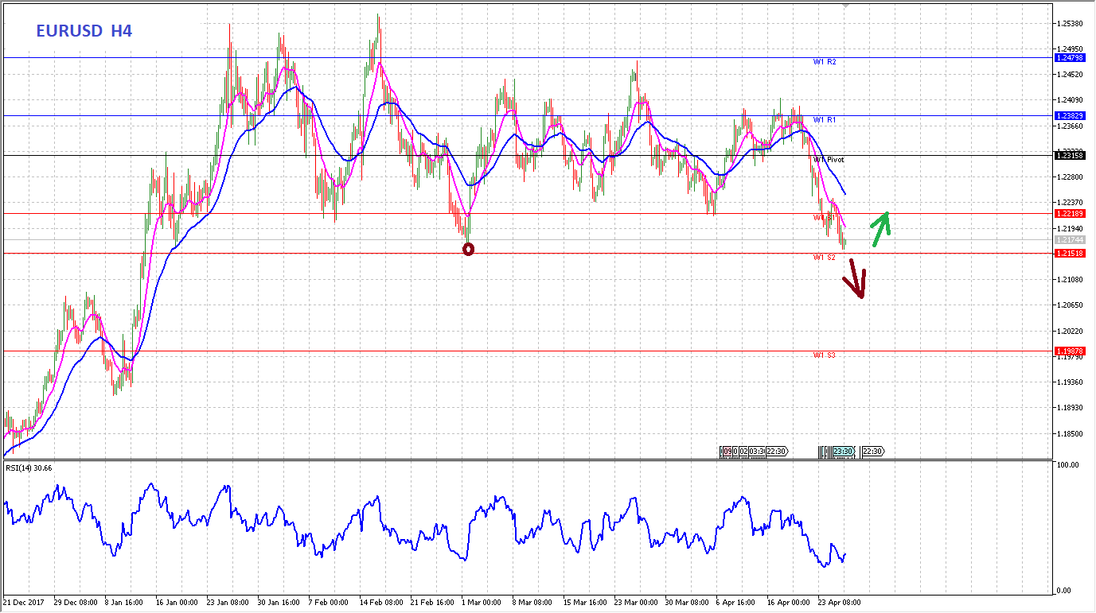This screenshot has width=1096, height=613.
Task: Click the 16 Apr 00:00 date label
Action: pos(788,603)
